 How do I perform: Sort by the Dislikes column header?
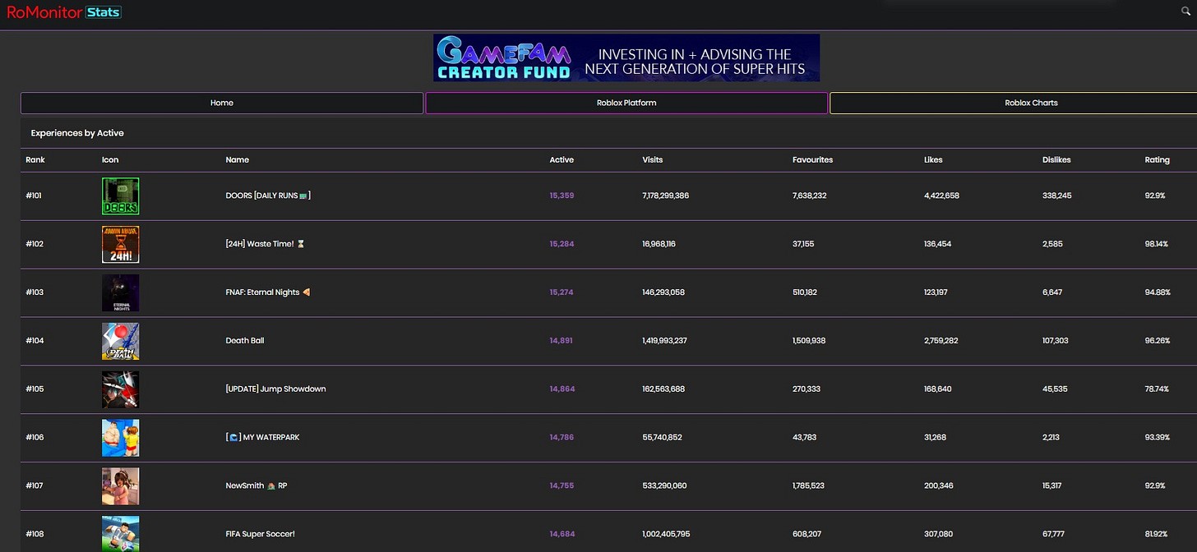1056,159
